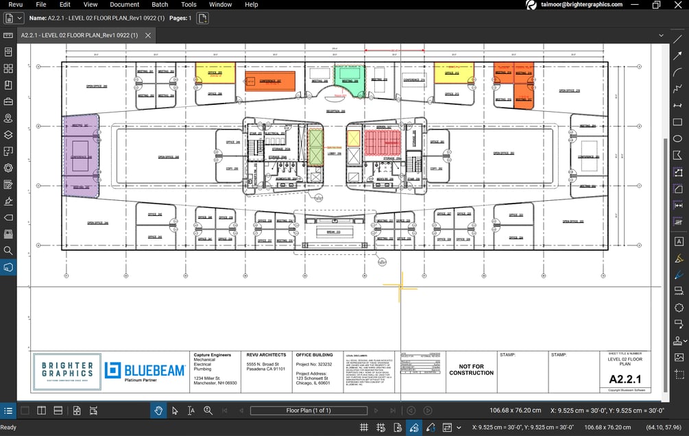The width and height of the screenshot is (689, 436).
Task: Expand the document tabs list chevron
Action: (x=661, y=35)
